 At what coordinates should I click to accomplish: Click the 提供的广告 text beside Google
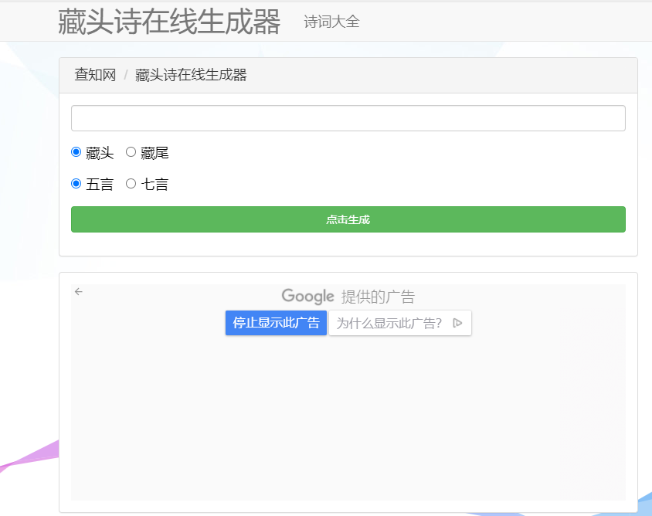coord(378,297)
